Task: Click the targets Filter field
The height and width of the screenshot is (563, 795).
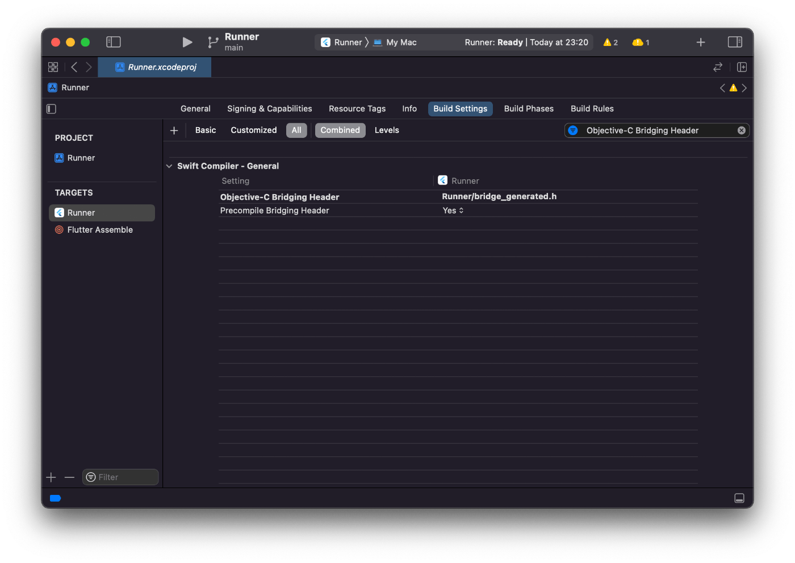Action: click(x=120, y=477)
